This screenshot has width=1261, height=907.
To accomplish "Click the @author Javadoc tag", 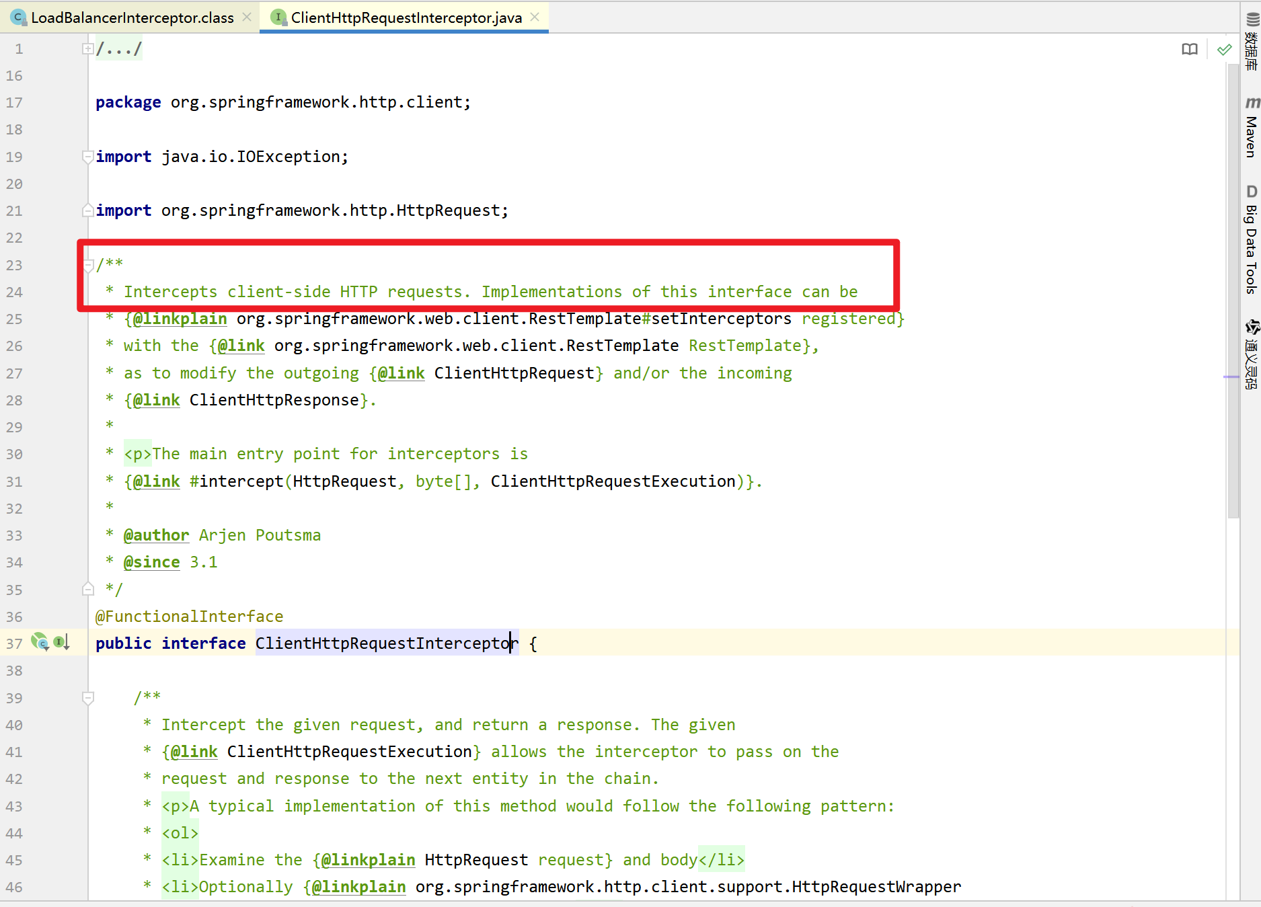I will (156, 535).
